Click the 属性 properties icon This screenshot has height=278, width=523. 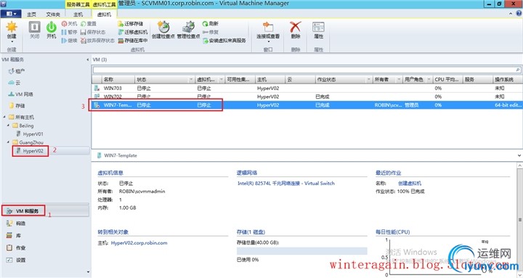[318, 28]
